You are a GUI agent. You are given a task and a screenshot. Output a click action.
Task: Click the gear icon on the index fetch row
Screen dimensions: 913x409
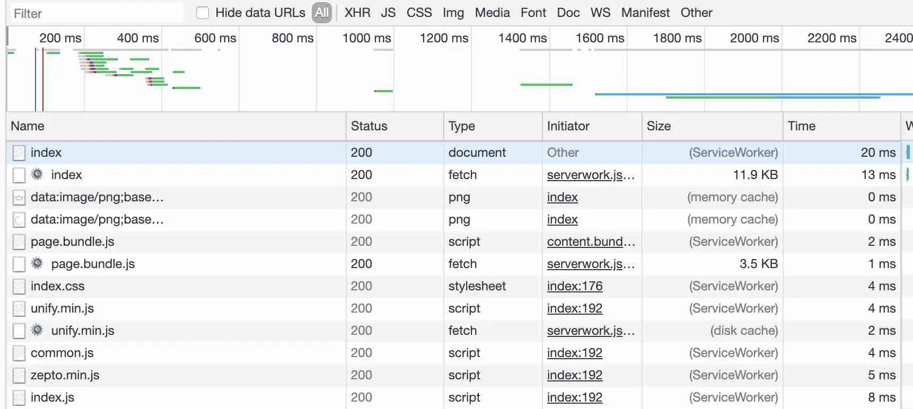(x=37, y=174)
